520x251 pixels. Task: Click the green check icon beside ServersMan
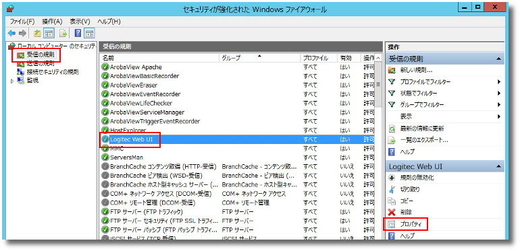click(105, 157)
